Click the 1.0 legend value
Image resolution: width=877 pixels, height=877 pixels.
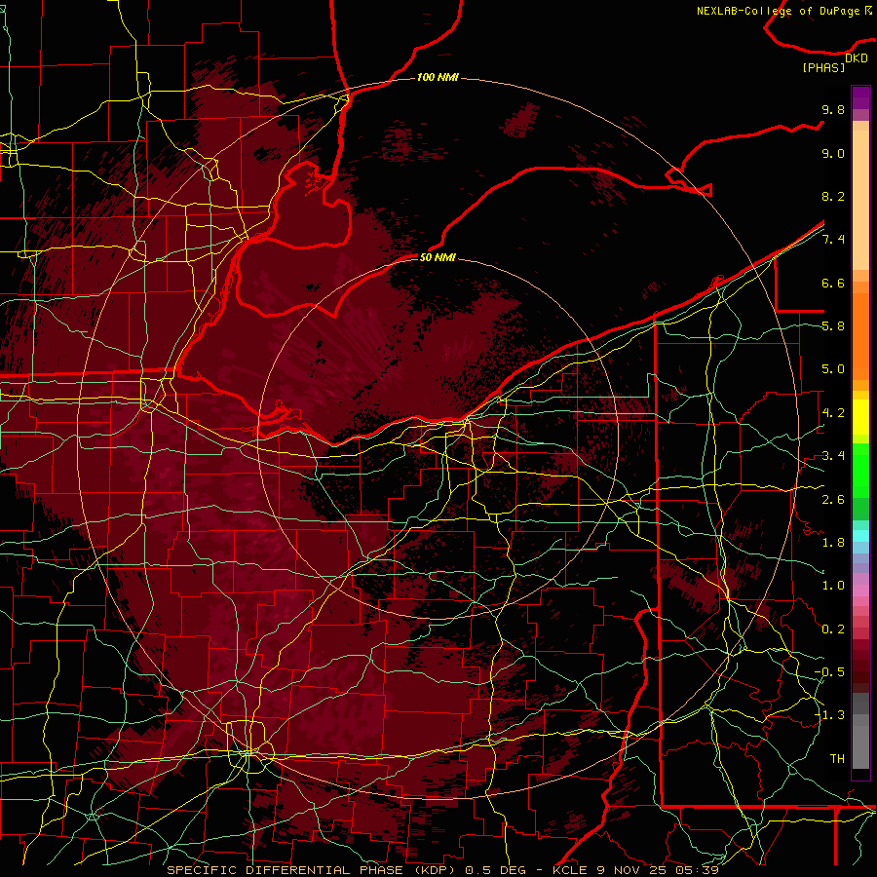point(833,586)
